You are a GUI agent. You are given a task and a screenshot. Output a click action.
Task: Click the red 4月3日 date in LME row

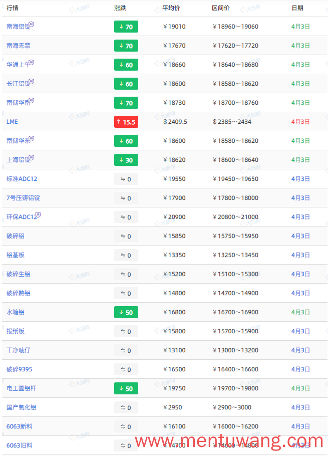[x=300, y=122]
